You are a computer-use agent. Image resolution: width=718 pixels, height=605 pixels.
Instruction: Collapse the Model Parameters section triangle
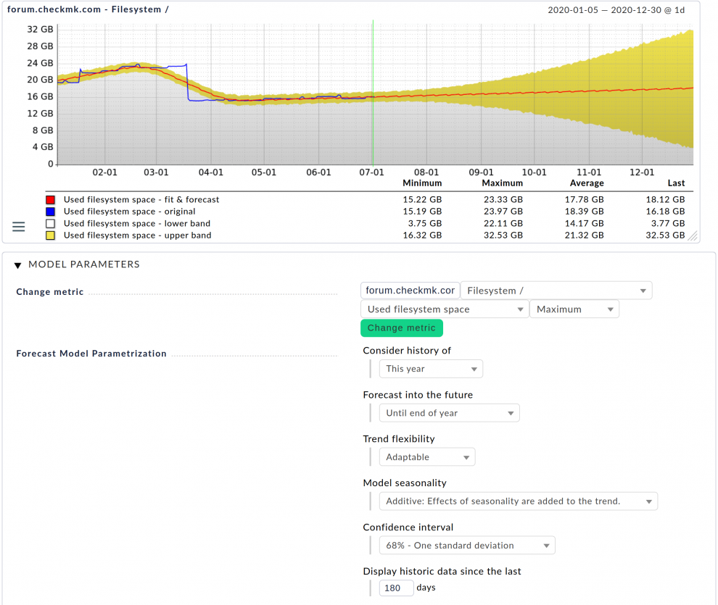point(18,265)
